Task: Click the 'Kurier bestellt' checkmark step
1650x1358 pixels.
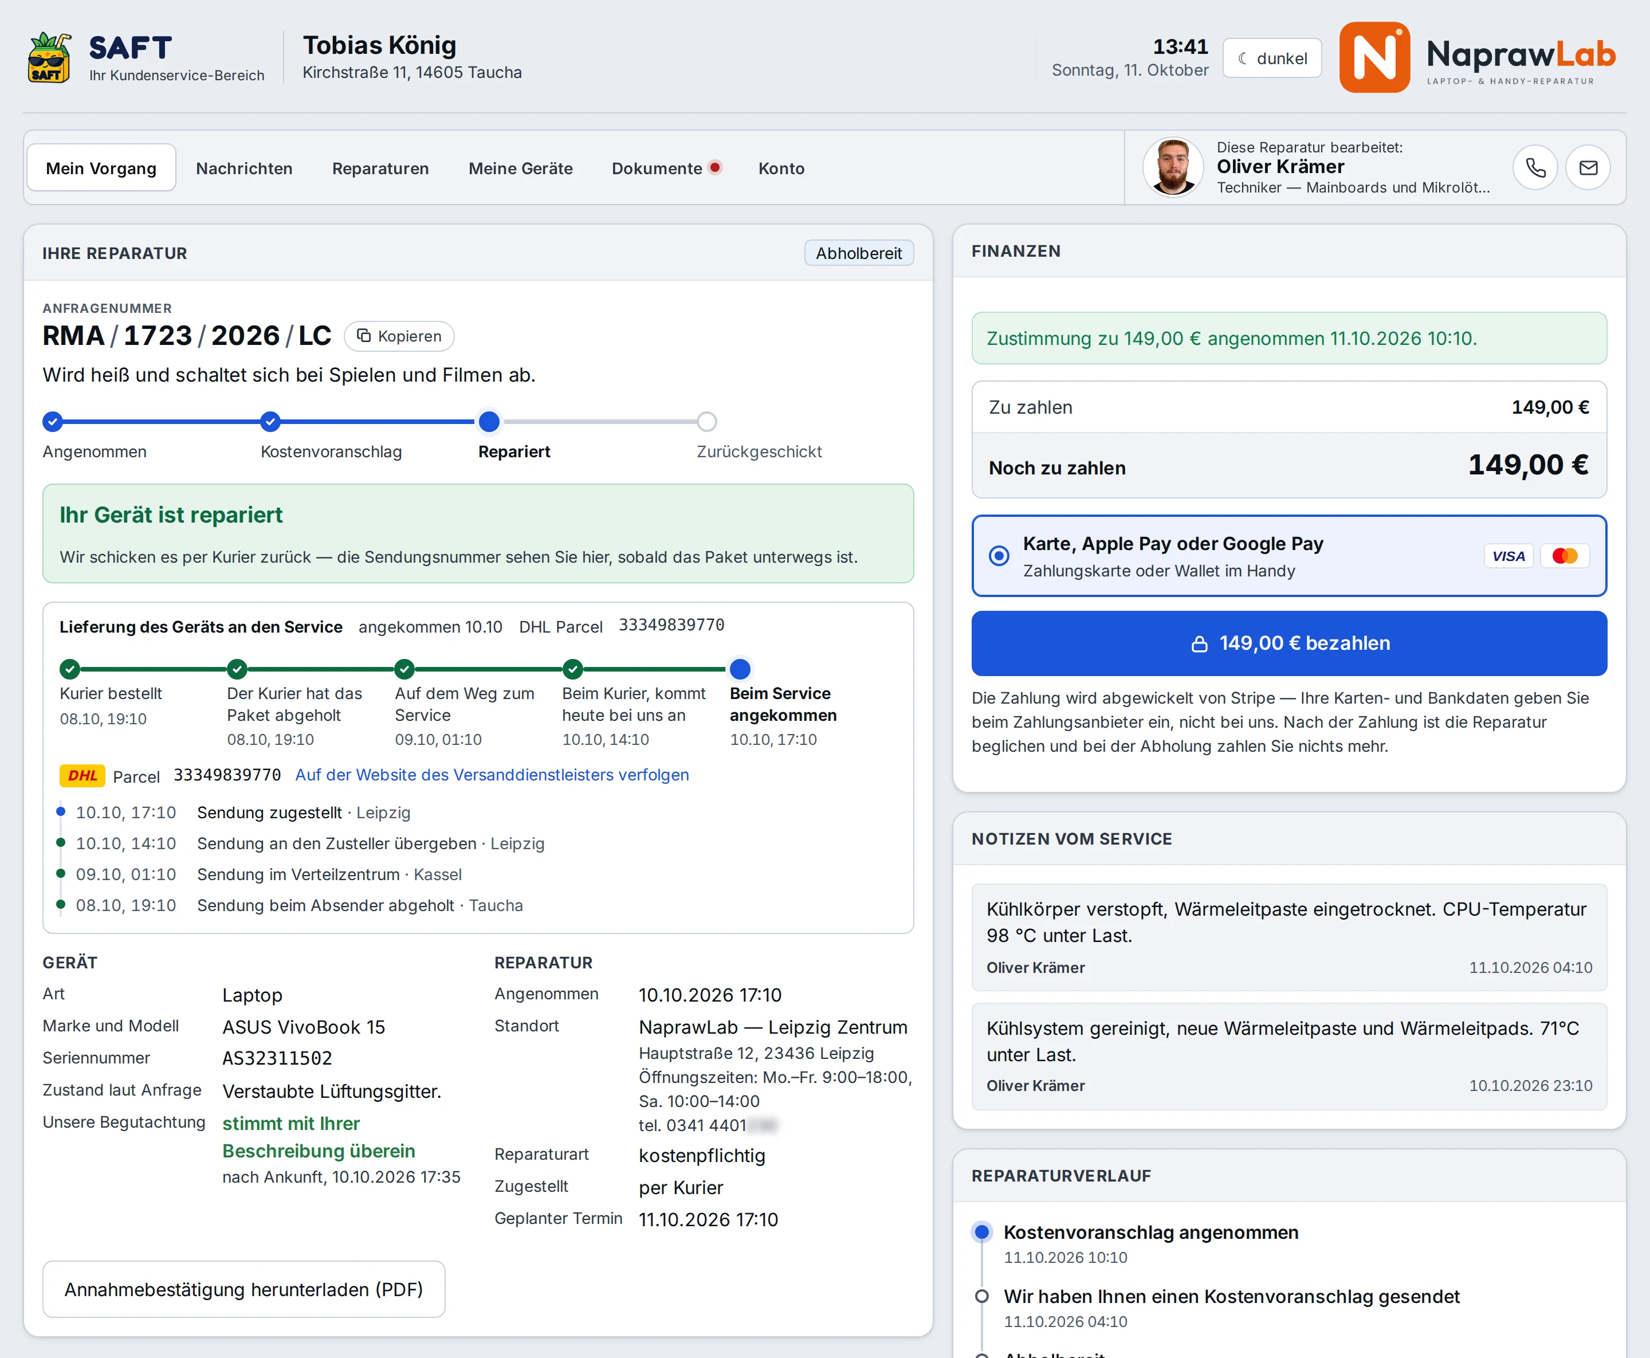Action: (x=69, y=669)
